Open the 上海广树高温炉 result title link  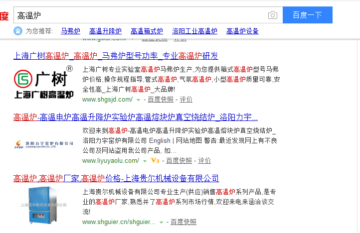tap(116, 56)
